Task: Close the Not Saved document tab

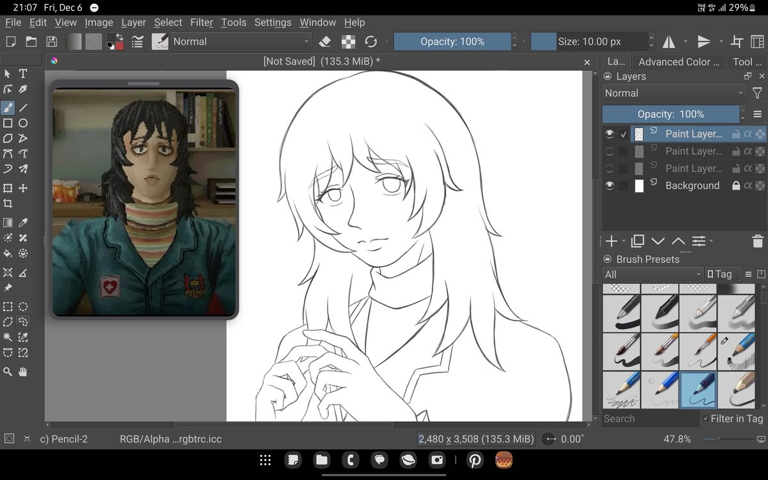Action: tap(587, 62)
